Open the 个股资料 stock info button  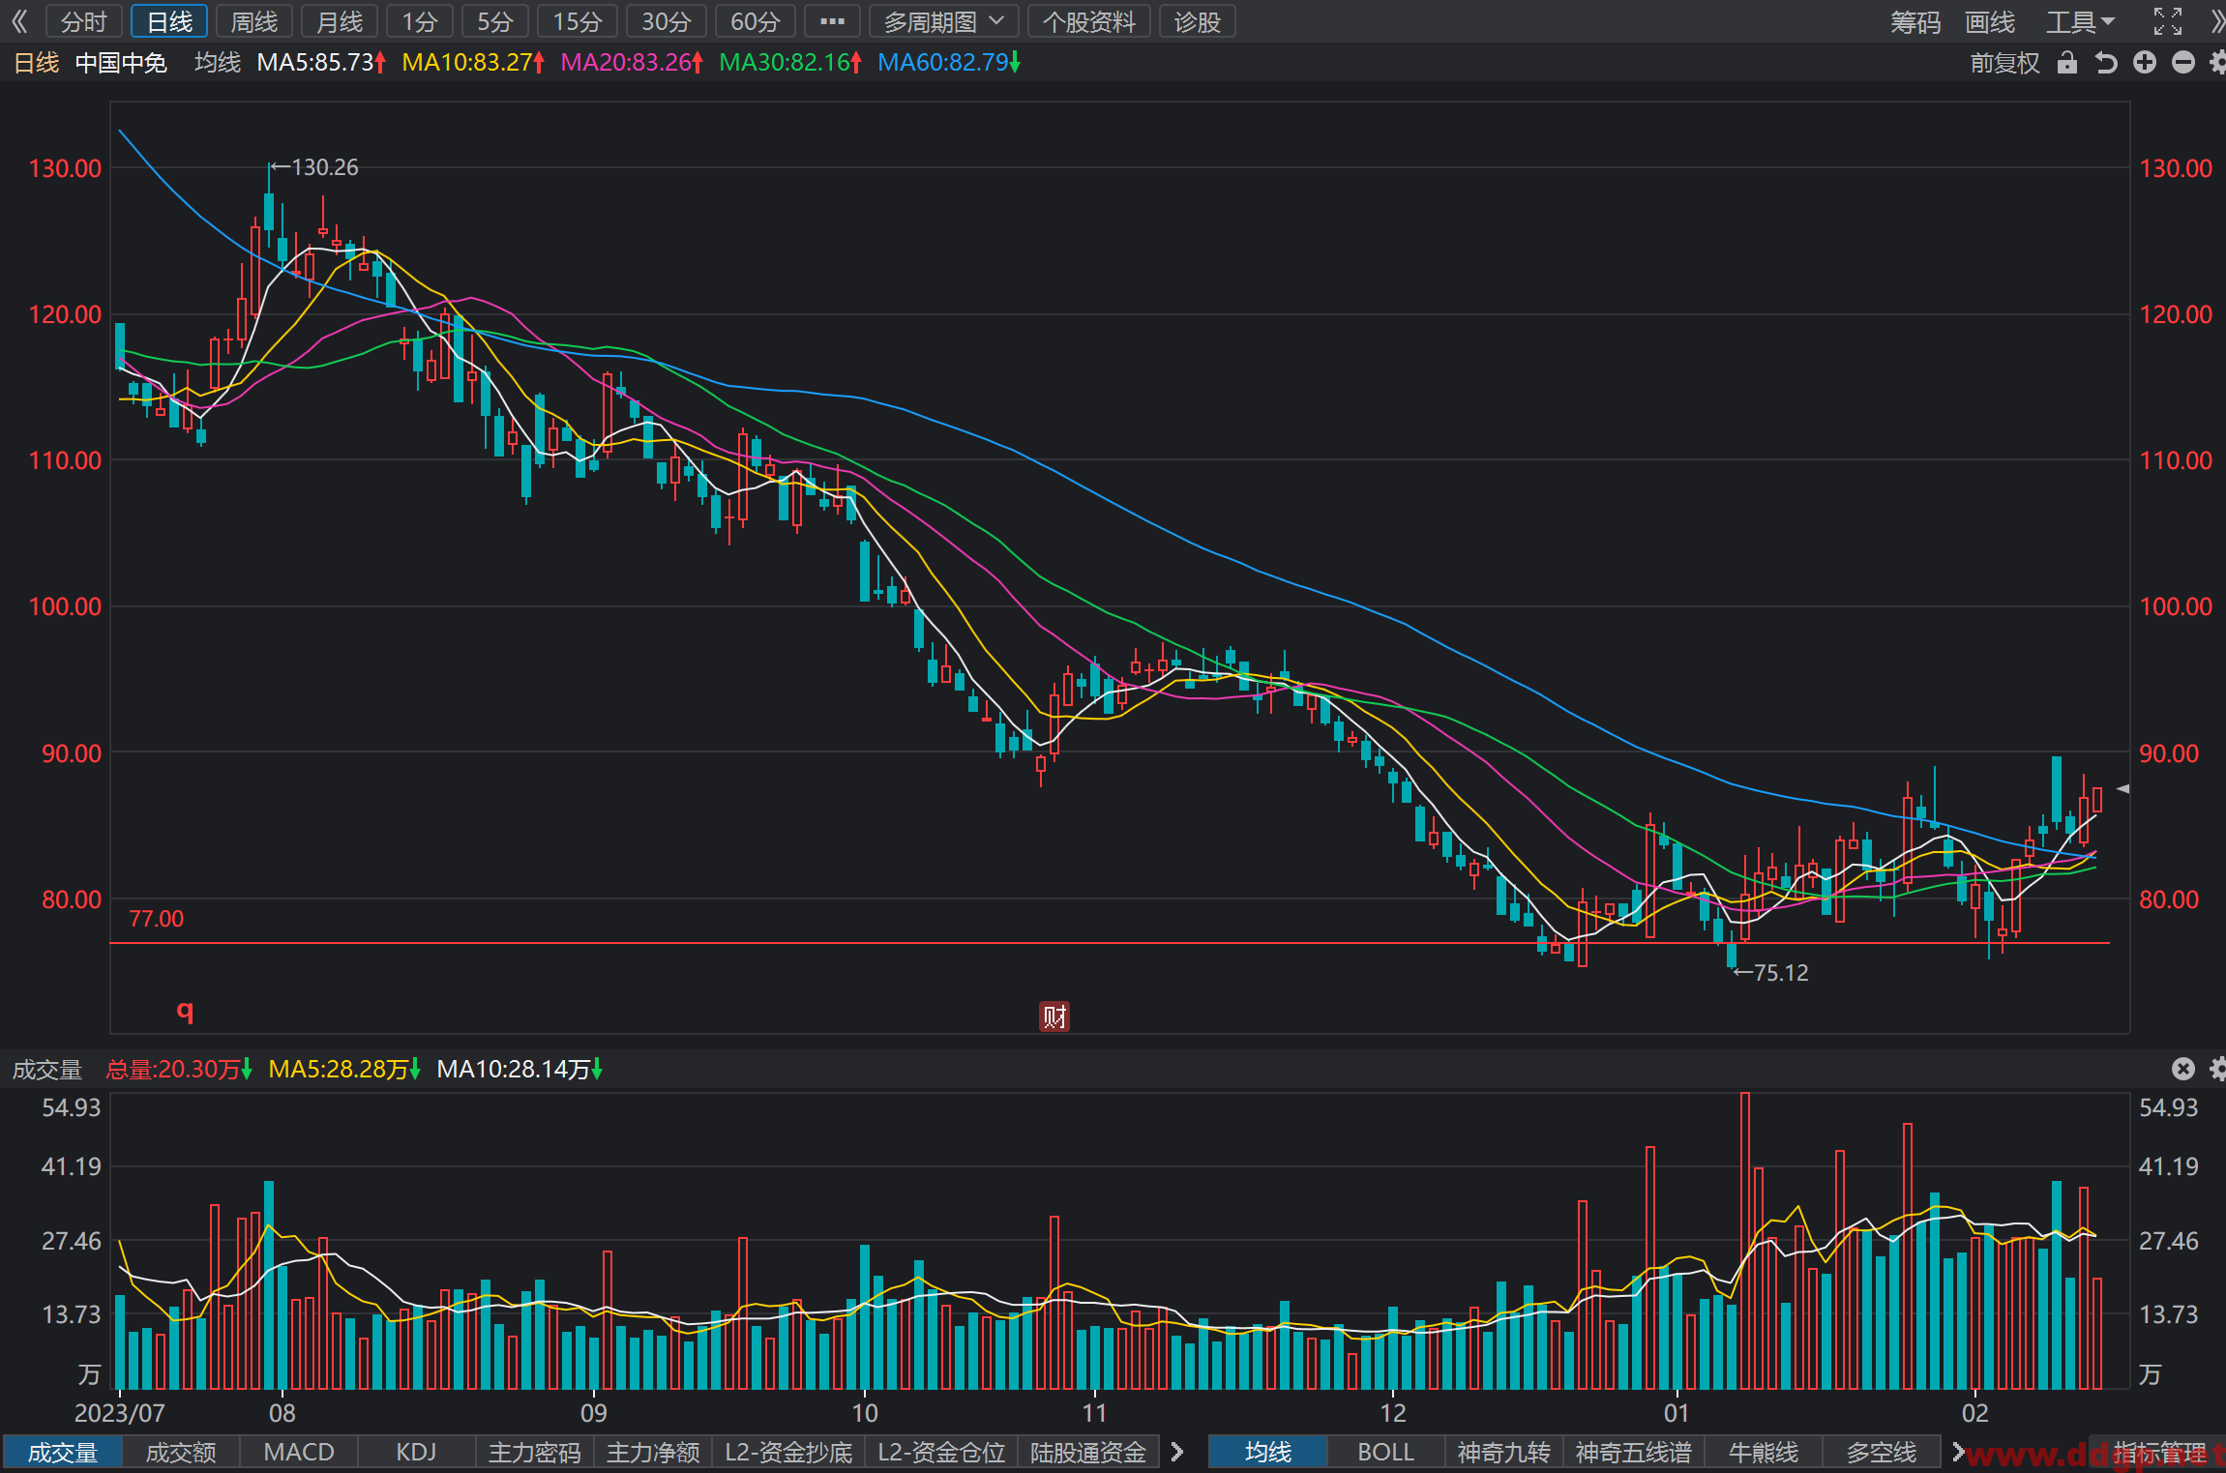1088,21
